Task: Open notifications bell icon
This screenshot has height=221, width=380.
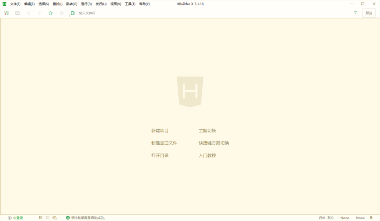Action: [x=371, y=217]
